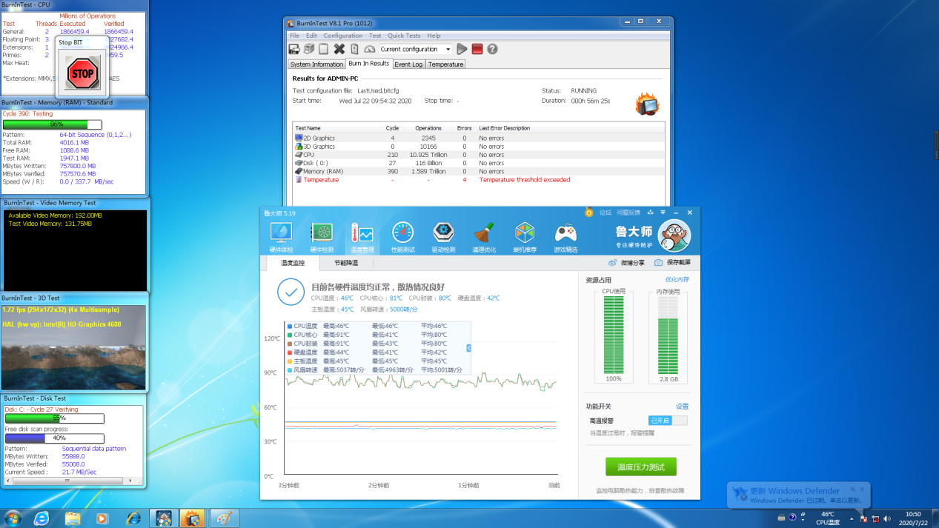Click the green 温度压力测试 button

coord(640,467)
